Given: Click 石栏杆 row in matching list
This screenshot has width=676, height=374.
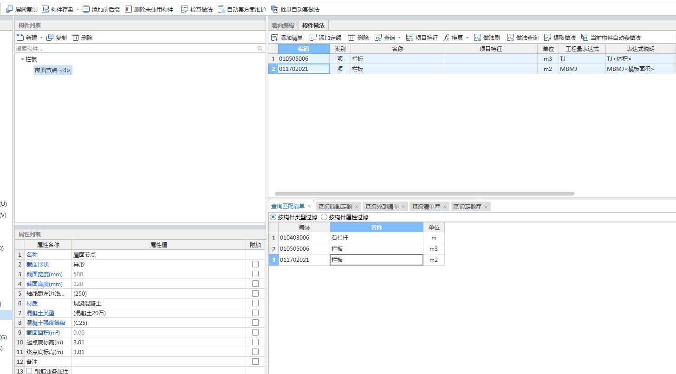Looking at the screenshot, I should click(x=357, y=238).
